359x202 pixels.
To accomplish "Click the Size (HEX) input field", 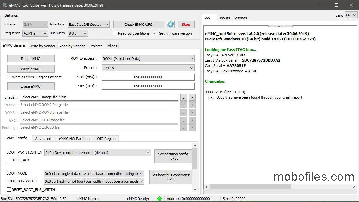I will (148, 86).
